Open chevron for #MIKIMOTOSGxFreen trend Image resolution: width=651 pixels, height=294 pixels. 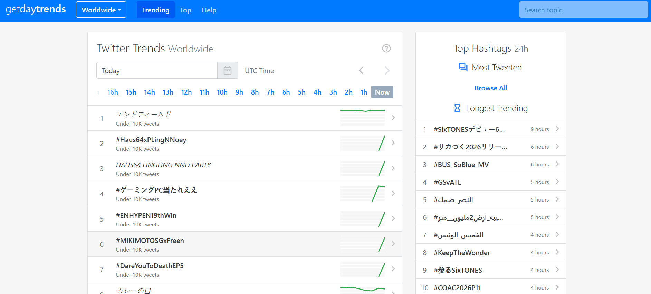click(393, 244)
